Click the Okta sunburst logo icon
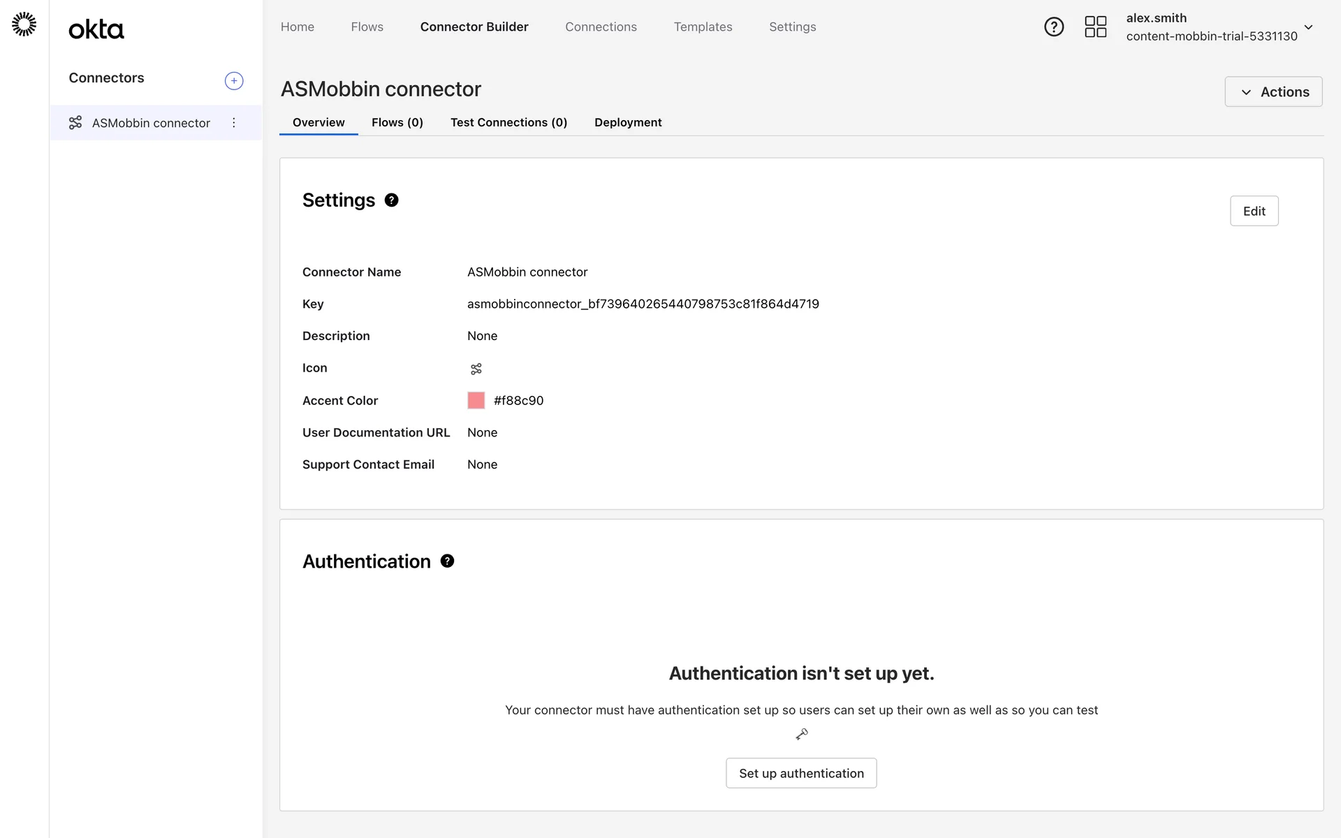The height and width of the screenshot is (838, 1341). coord(24,24)
